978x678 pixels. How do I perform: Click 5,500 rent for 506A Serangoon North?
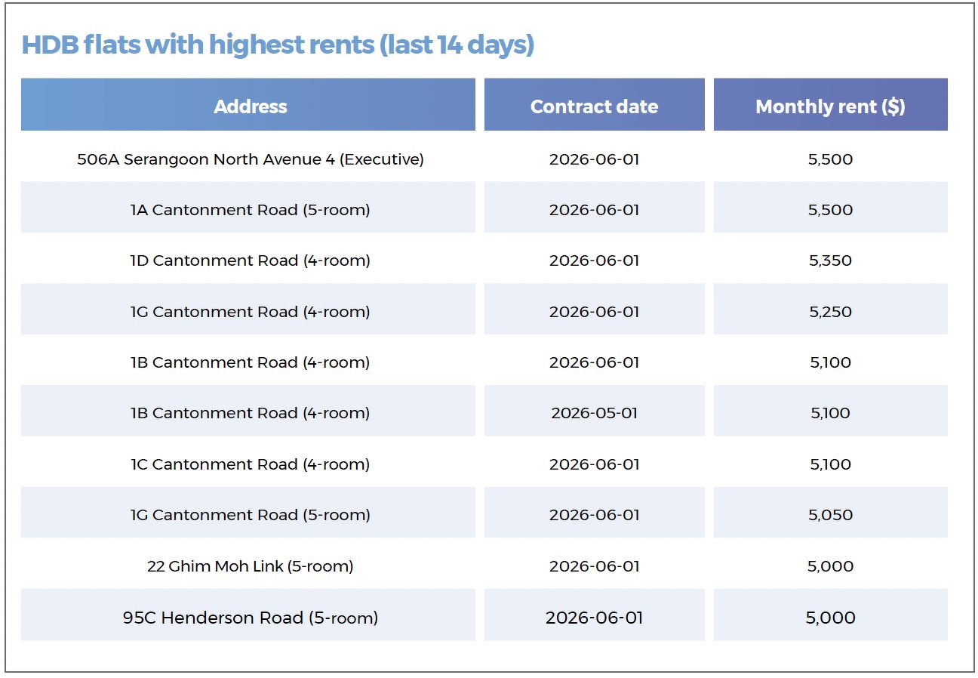(x=831, y=159)
